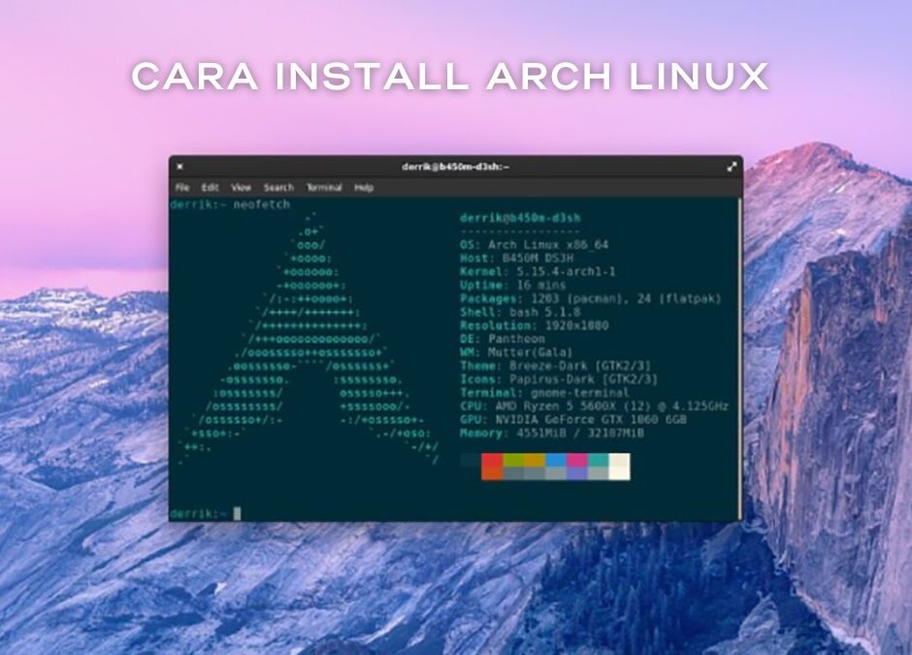912x655 pixels.
Task: Click the magenta palette color block
Action: [x=577, y=460]
